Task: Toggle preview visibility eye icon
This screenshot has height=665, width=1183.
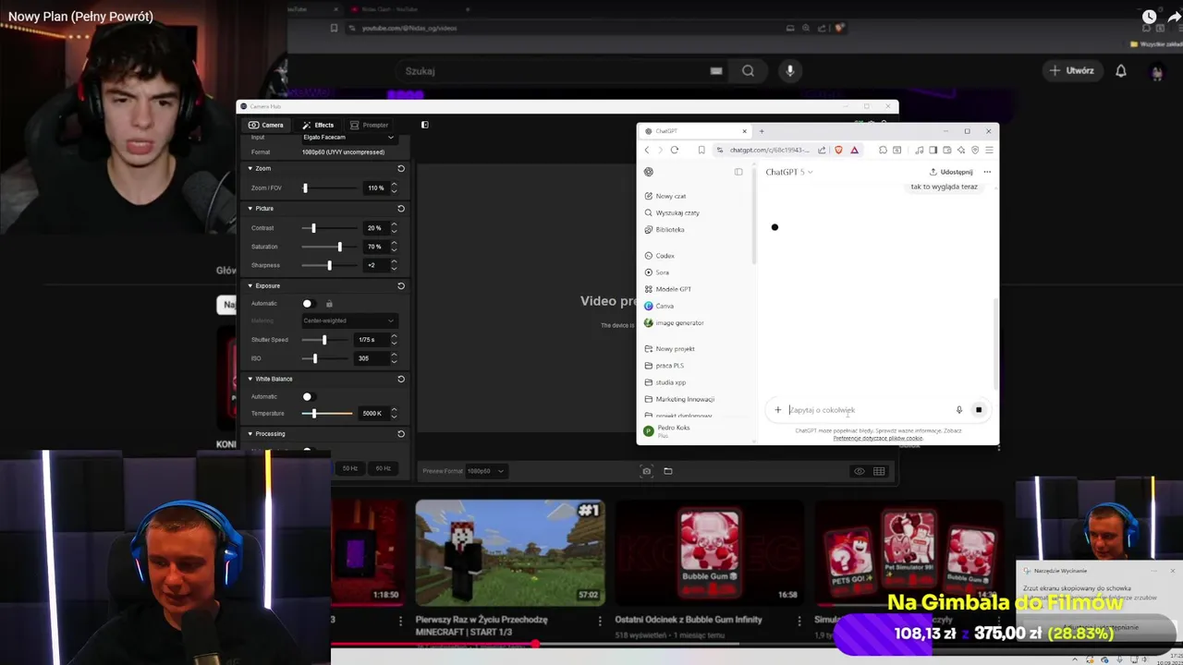Action: pyautogui.click(x=860, y=471)
